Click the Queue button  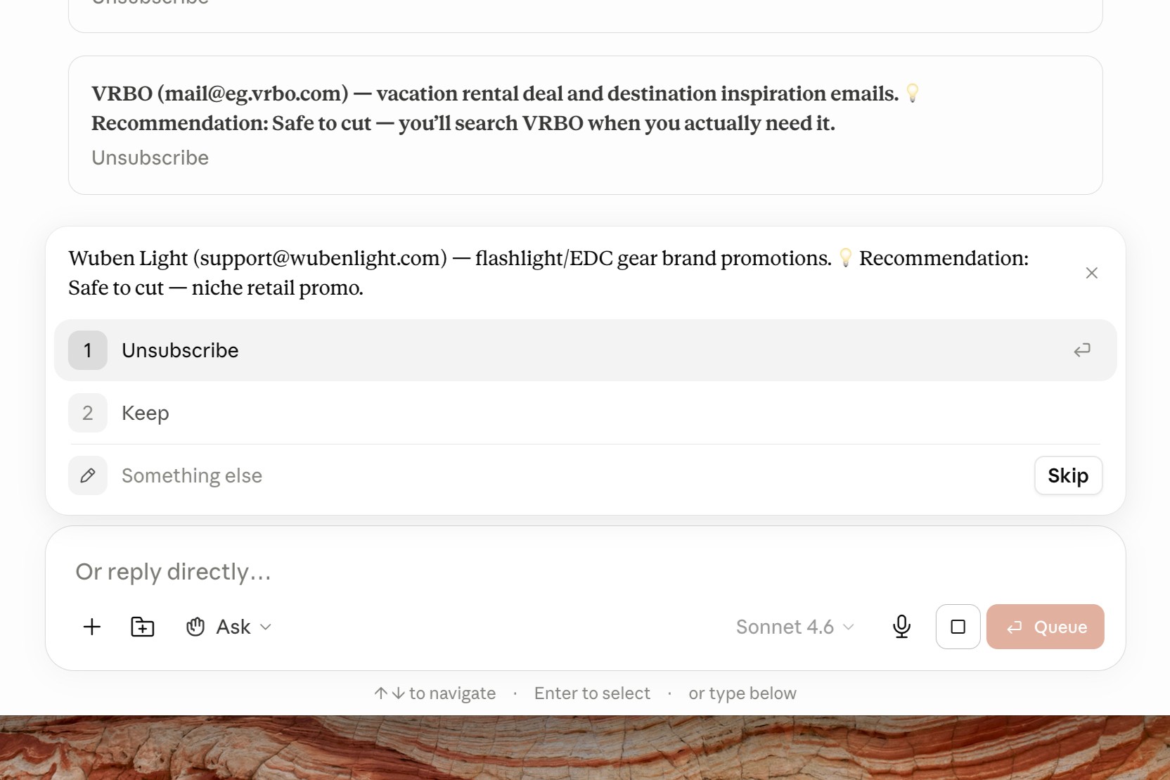point(1045,627)
